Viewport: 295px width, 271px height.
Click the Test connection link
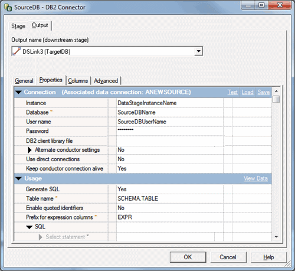point(232,92)
